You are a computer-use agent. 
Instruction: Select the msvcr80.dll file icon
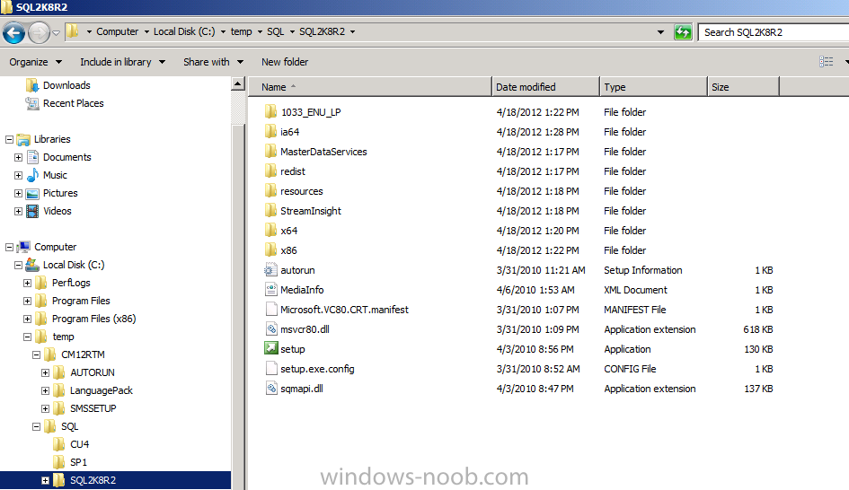coord(270,328)
